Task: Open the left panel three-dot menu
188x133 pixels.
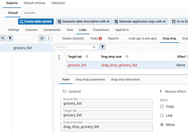Action: click(49, 38)
